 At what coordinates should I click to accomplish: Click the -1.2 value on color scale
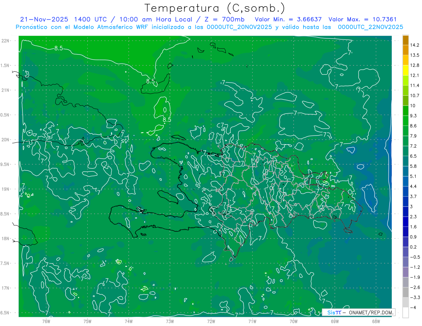(x=415, y=267)
